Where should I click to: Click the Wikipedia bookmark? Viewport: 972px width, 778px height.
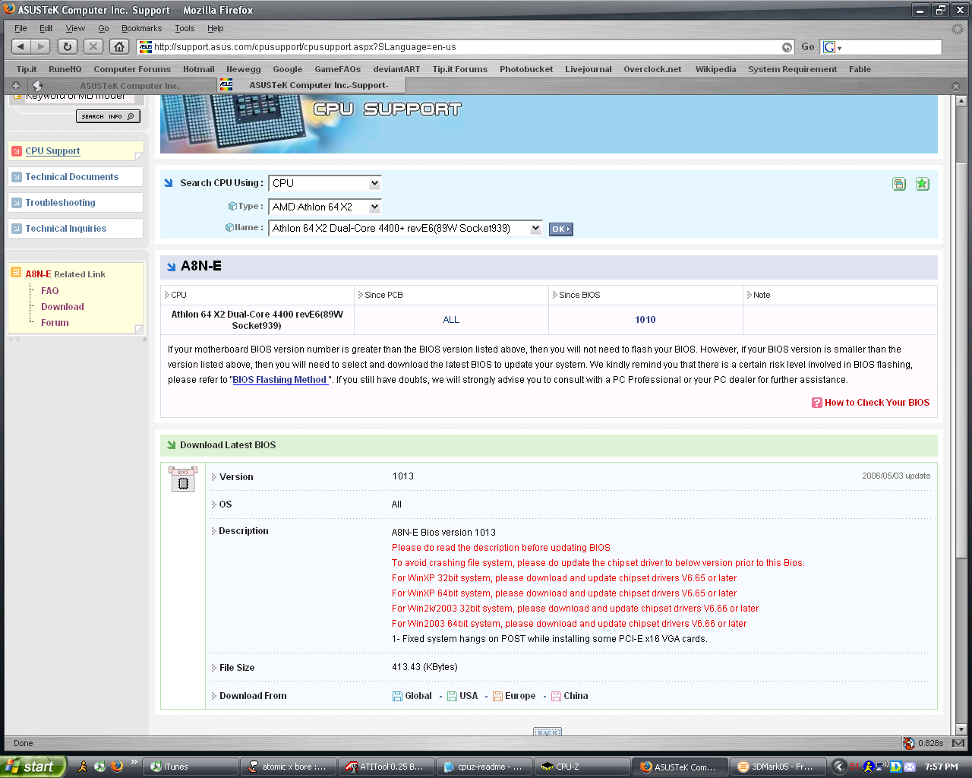click(715, 69)
